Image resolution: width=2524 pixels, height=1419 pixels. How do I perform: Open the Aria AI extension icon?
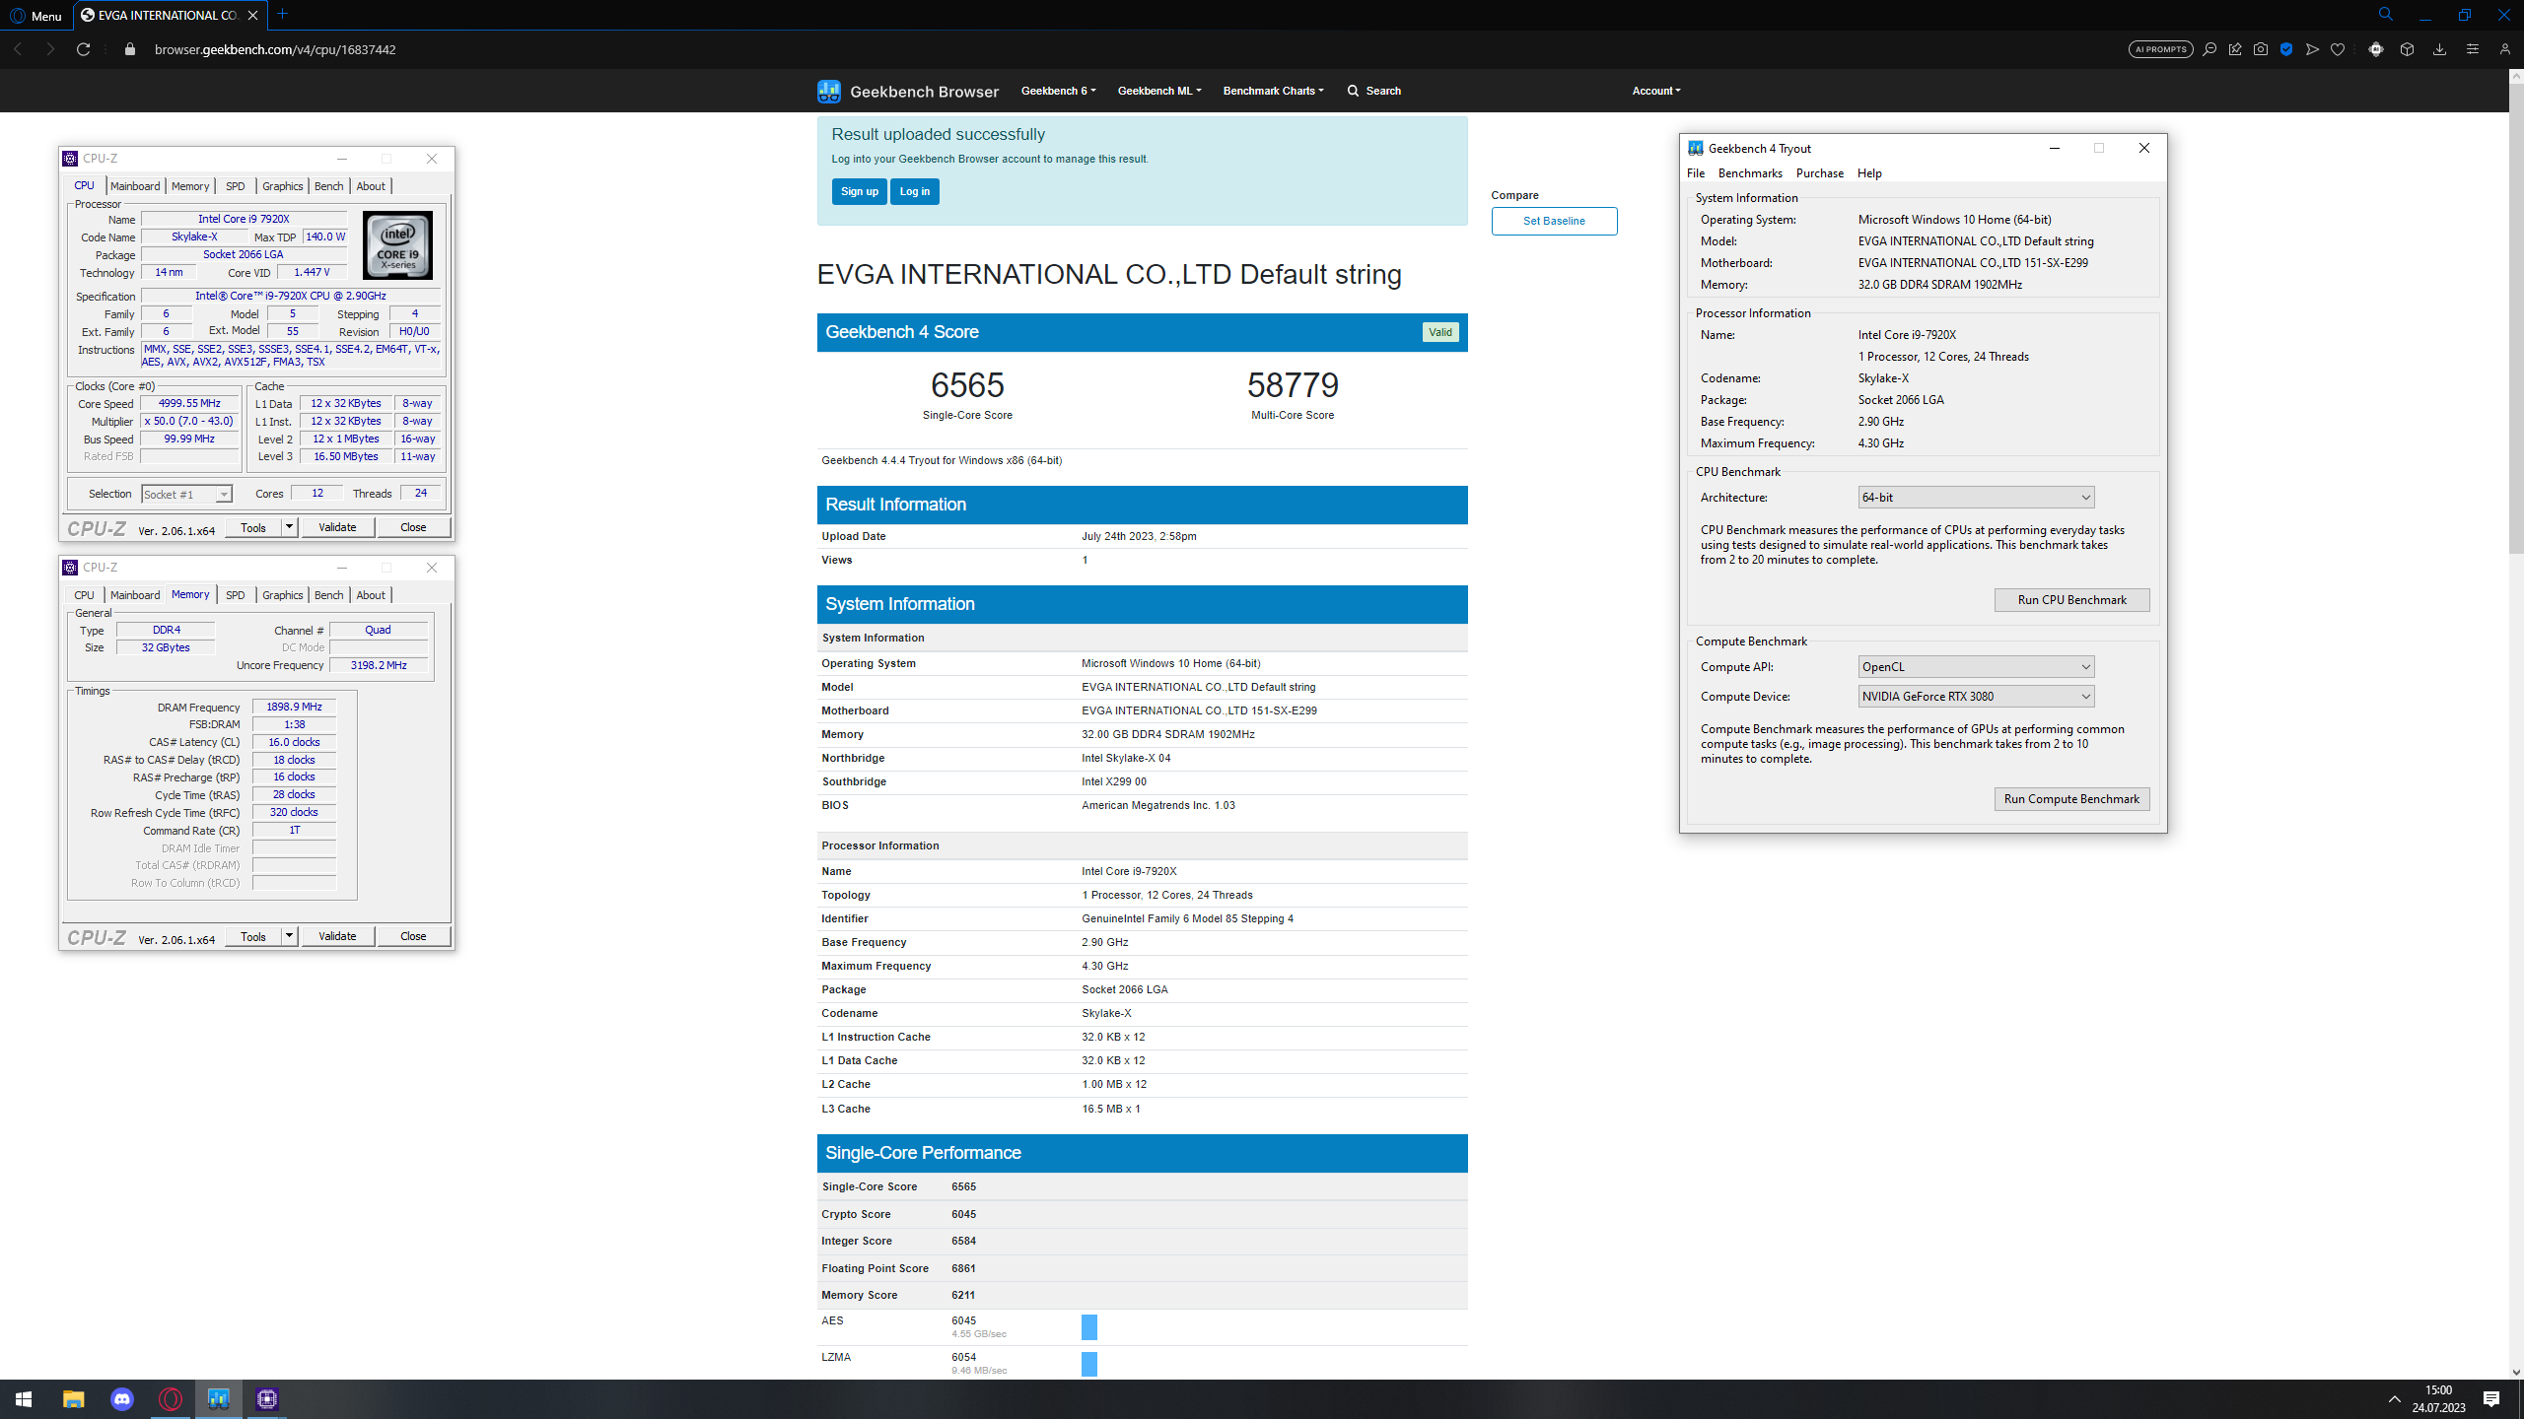[x=2376, y=49]
